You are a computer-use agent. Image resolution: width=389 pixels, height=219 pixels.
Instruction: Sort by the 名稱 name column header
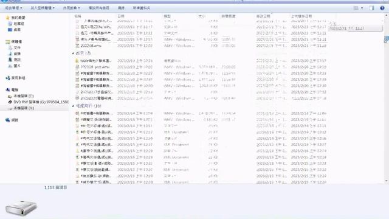click(x=78, y=16)
